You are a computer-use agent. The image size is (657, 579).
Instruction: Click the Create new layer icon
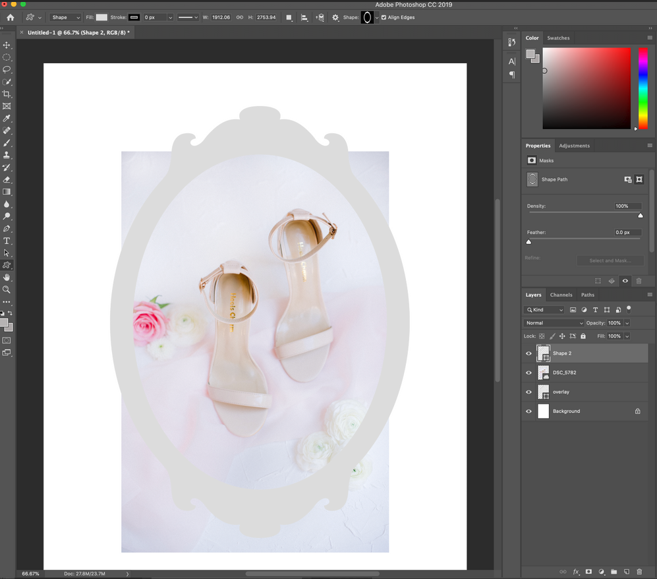(x=626, y=572)
